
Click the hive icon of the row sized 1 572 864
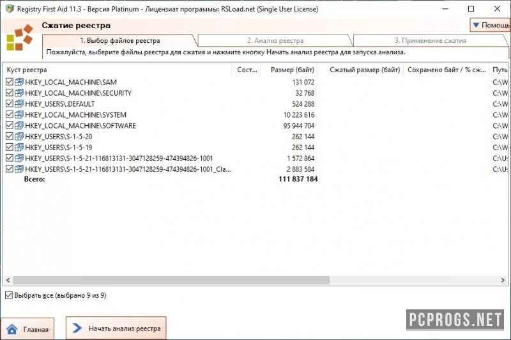coord(19,158)
